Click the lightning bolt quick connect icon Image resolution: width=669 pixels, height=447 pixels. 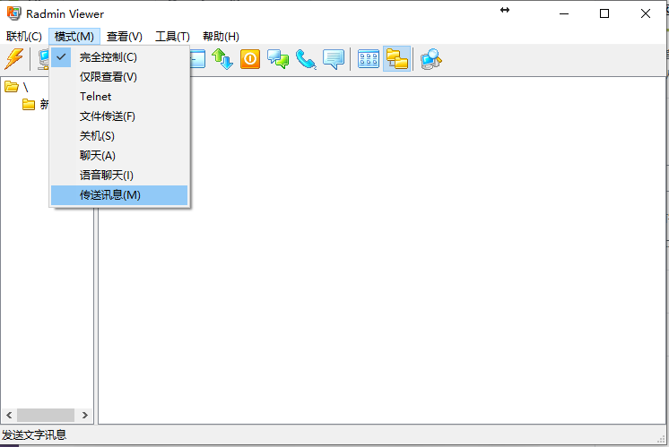click(x=14, y=59)
